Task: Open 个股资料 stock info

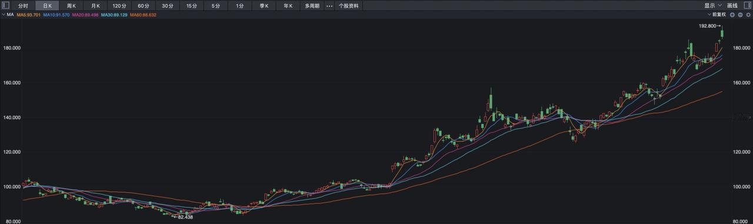Action: click(x=348, y=6)
